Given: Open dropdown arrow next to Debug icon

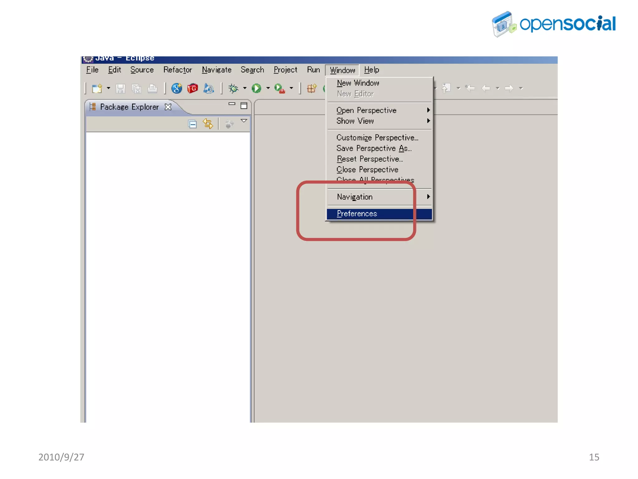Looking at the screenshot, I should pyautogui.click(x=245, y=88).
